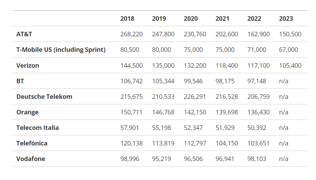Select BT 2021 value 98,175
The image size is (316, 180).
[x=225, y=81]
